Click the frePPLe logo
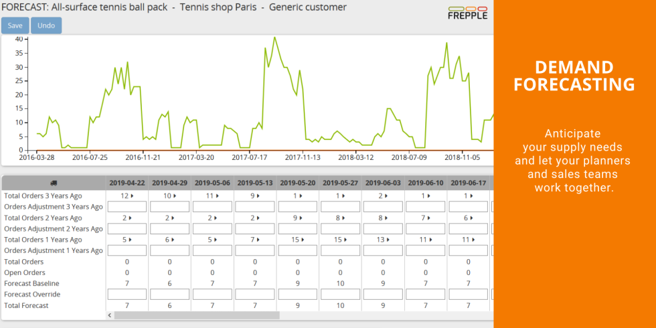Image resolution: width=656 pixels, height=328 pixels. click(x=467, y=12)
